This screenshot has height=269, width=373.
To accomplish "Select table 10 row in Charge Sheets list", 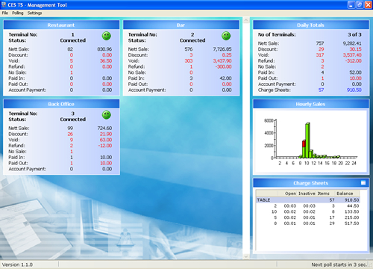I will (x=308, y=211).
